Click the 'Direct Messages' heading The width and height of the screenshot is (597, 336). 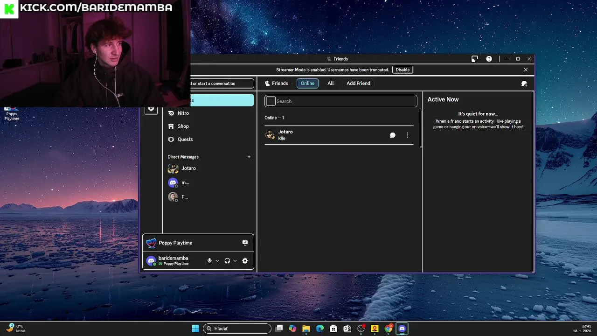pos(183,157)
